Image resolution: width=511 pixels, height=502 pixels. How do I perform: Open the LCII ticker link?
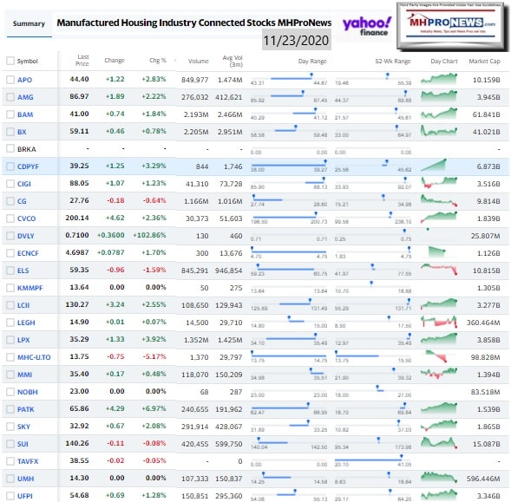coord(23,305)
